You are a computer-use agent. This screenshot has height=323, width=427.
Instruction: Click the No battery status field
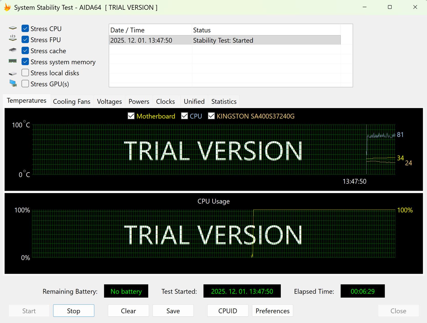pos(126,291)
